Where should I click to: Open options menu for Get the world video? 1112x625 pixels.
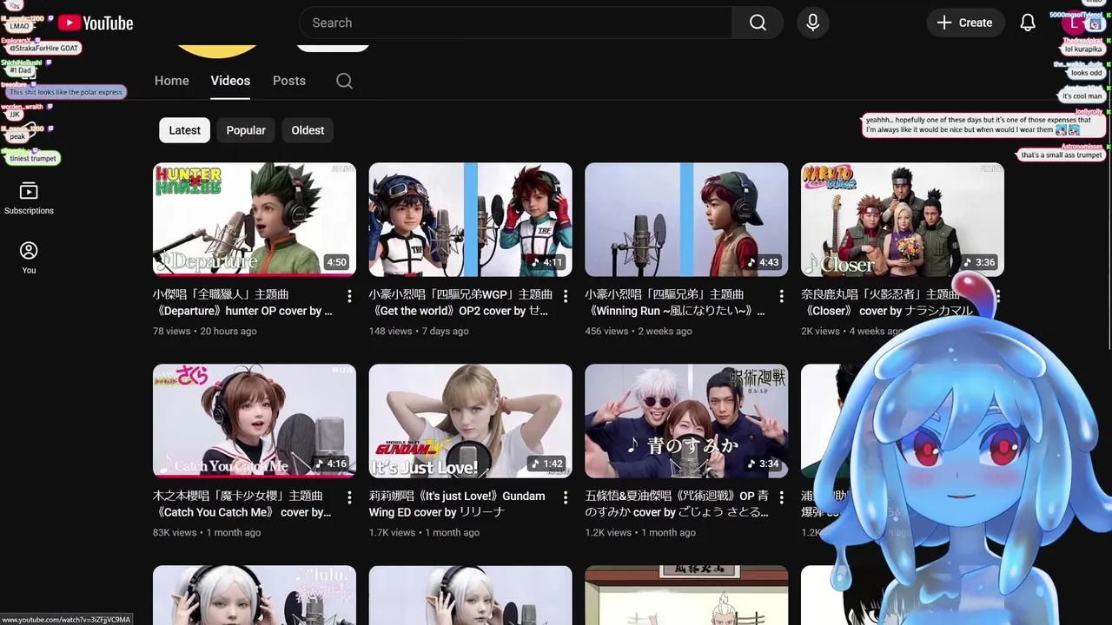(x=566, y=296)
